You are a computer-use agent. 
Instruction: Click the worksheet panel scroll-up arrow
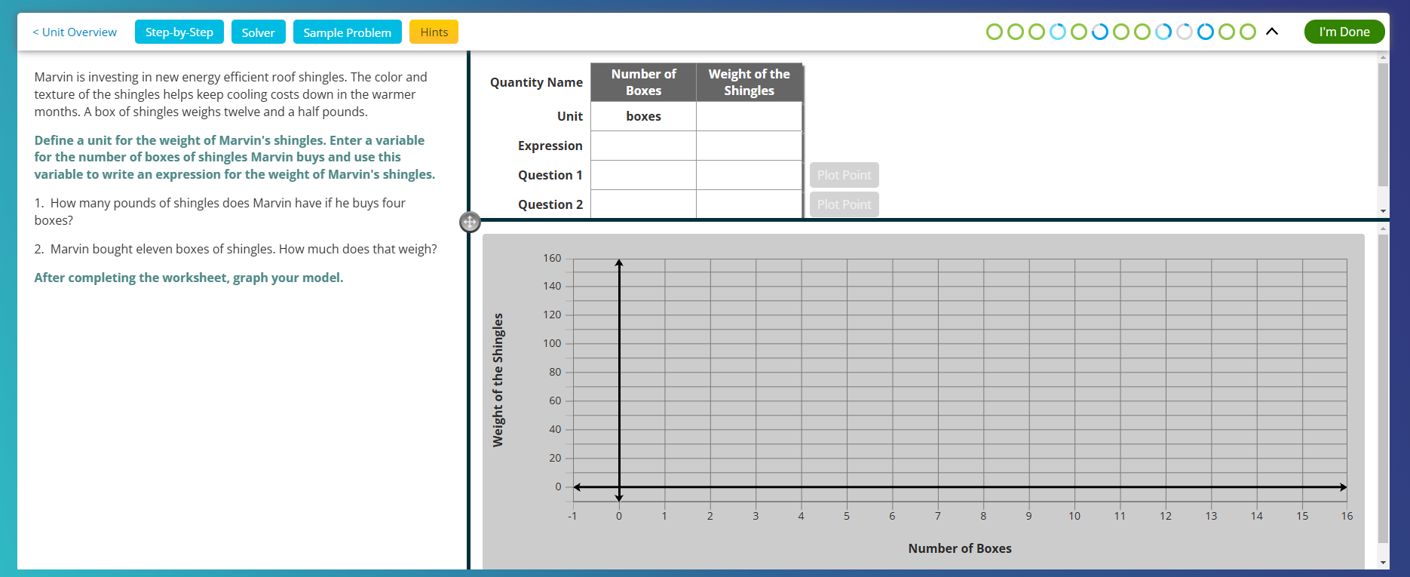click(1383, 57)
